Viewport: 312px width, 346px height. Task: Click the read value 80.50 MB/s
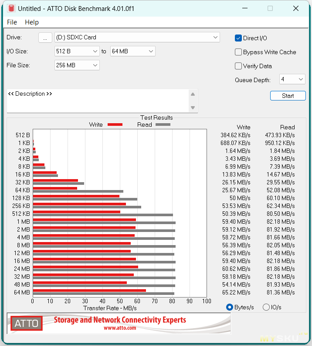281,214
